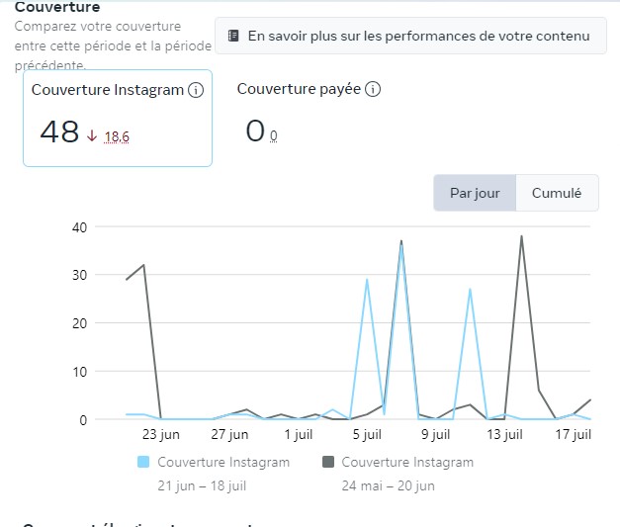Click the light blue legend swatch
Screen dimensions: 620x527
[x=143, y=462]
